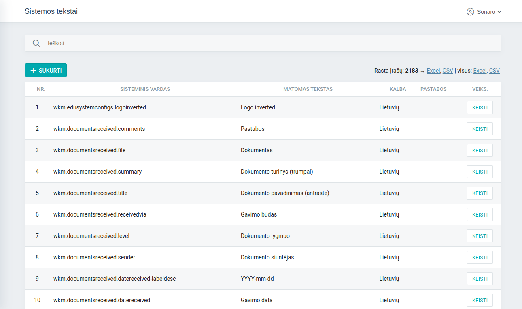This screenshot has width=522, height=309.
Task: Click the Sukurti create button
Action: pyautogui.click(x=46, y=70)
